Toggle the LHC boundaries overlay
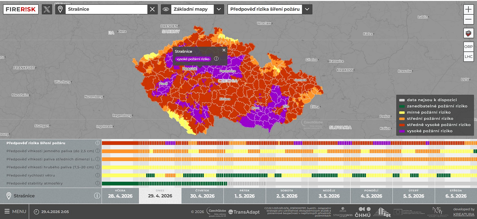477x219 pixels. (x=468, y=57)
